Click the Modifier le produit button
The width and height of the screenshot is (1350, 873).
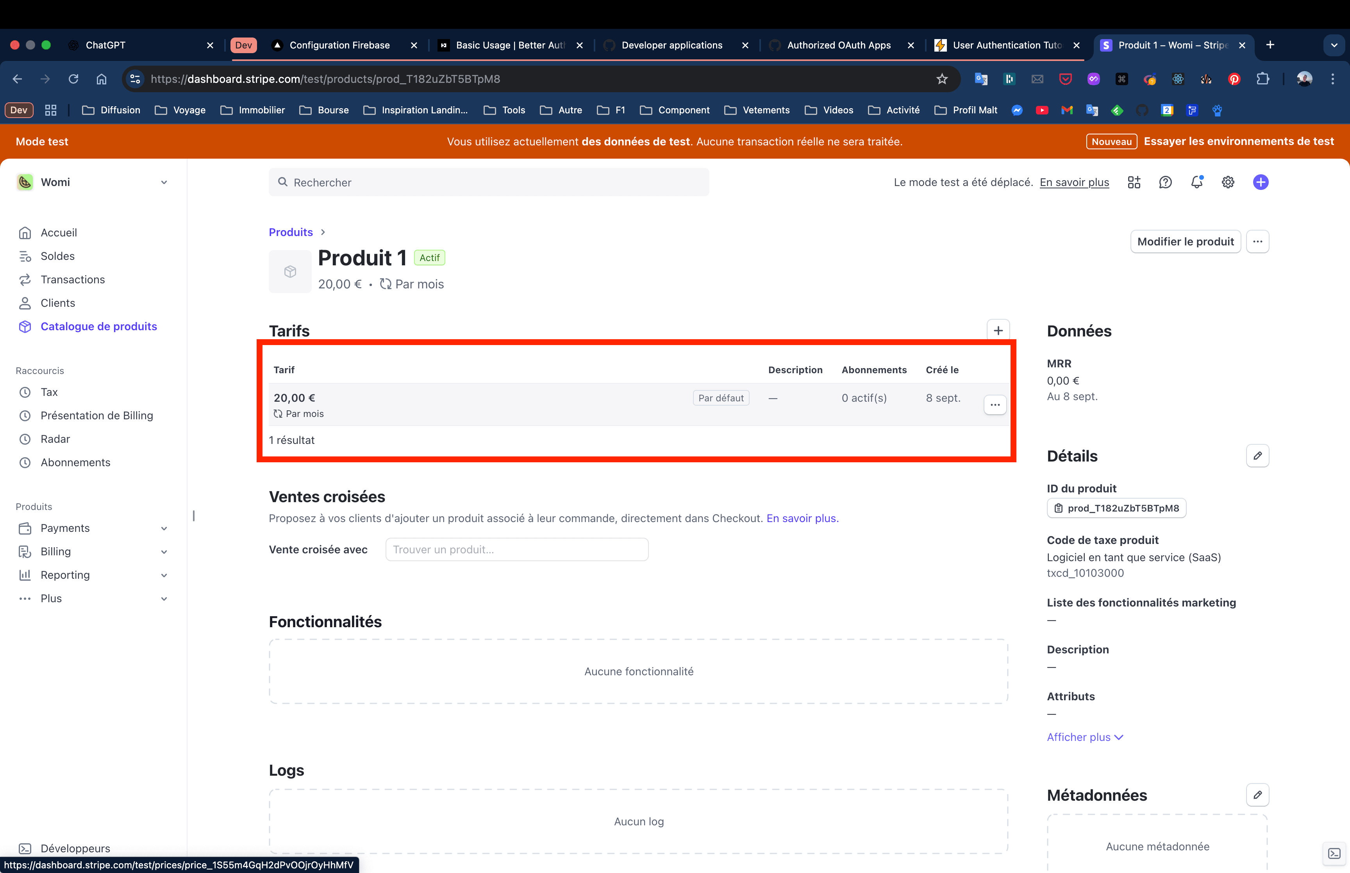tap(1185, 242)
